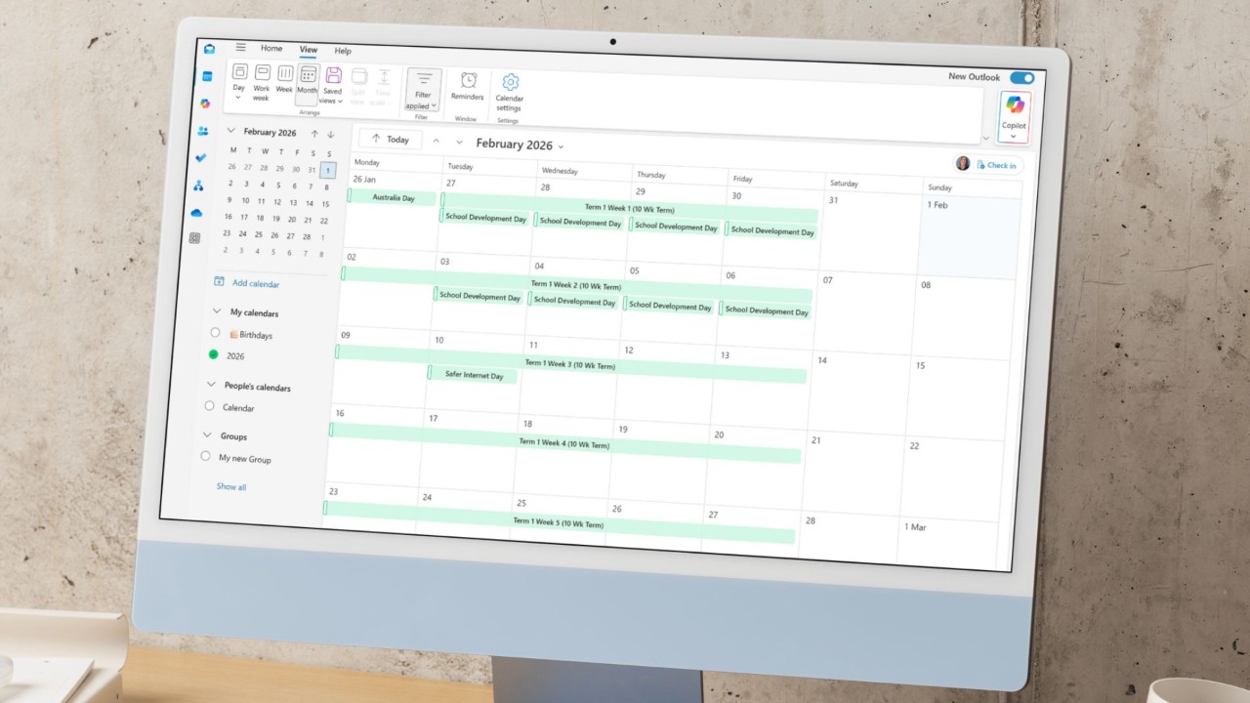Enable the People's Calendar entry
Viewport: 1250px width, 703px height.
(x=209, y=406)
